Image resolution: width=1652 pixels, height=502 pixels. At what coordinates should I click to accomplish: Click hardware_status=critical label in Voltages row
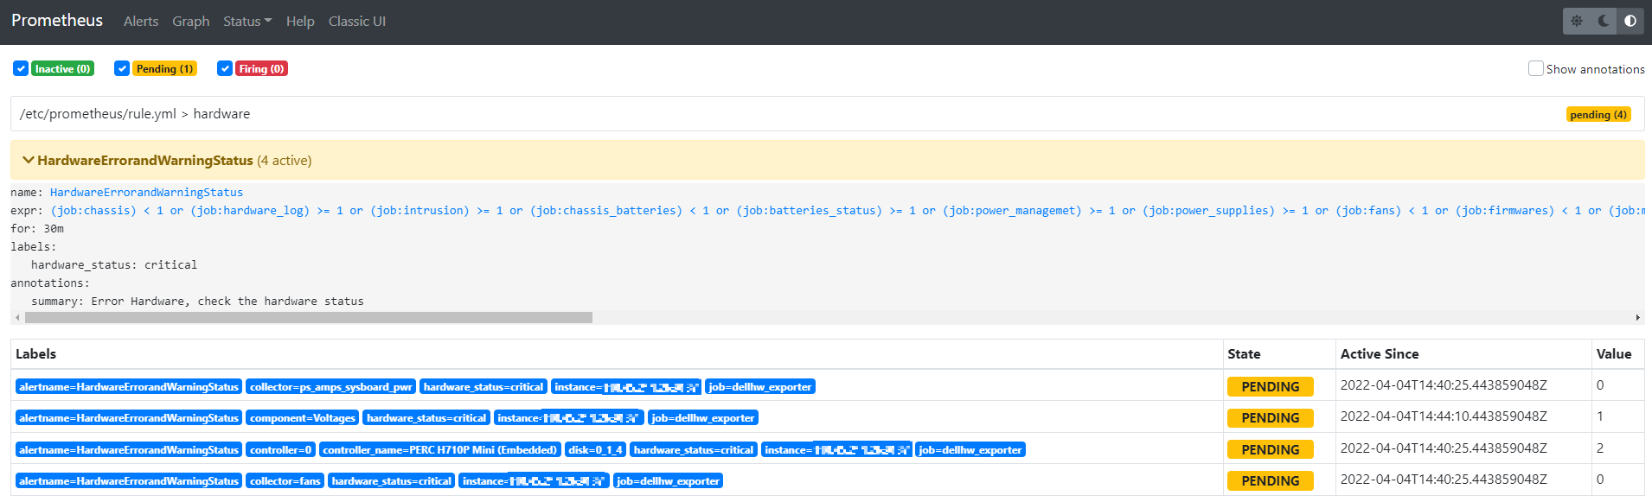[426, 417]
